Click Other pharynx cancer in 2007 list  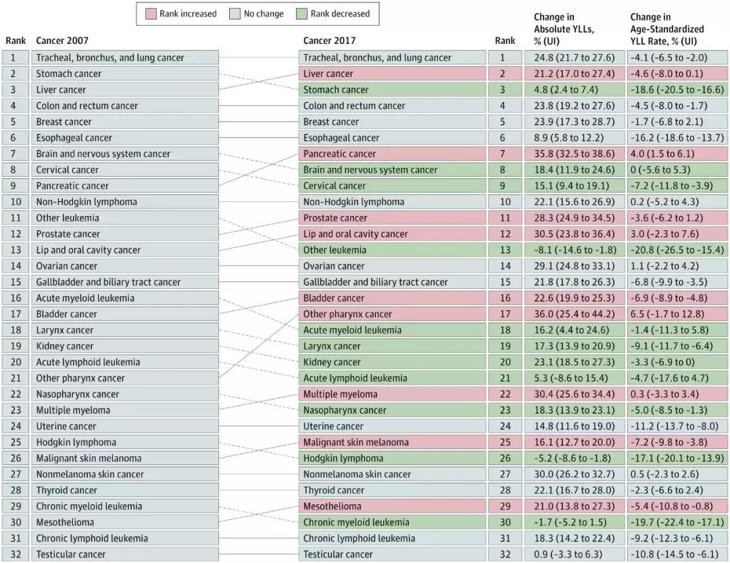[x=80, y=379]
